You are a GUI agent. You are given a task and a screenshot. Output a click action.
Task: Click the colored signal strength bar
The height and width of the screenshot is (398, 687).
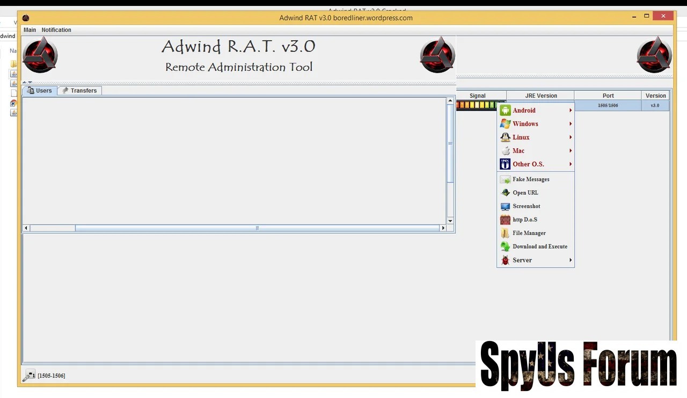[477, 105]
